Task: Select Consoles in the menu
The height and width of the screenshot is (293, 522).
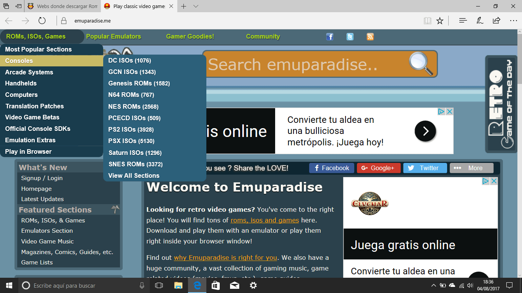Action: pyautogui.click(x=52, y=61)
